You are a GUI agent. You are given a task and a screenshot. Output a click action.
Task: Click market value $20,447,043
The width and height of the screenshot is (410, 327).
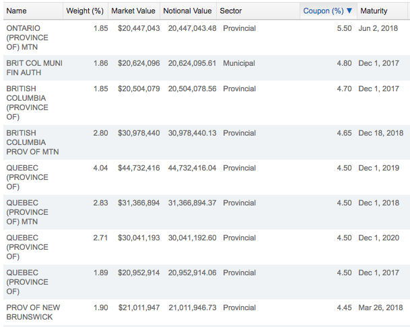click(x=139, y=28)
